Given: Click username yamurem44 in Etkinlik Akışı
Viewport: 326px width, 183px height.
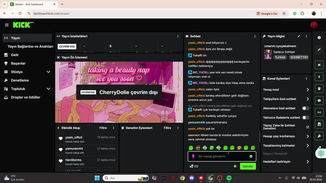Looking at the screenshot, I should 74,148.
